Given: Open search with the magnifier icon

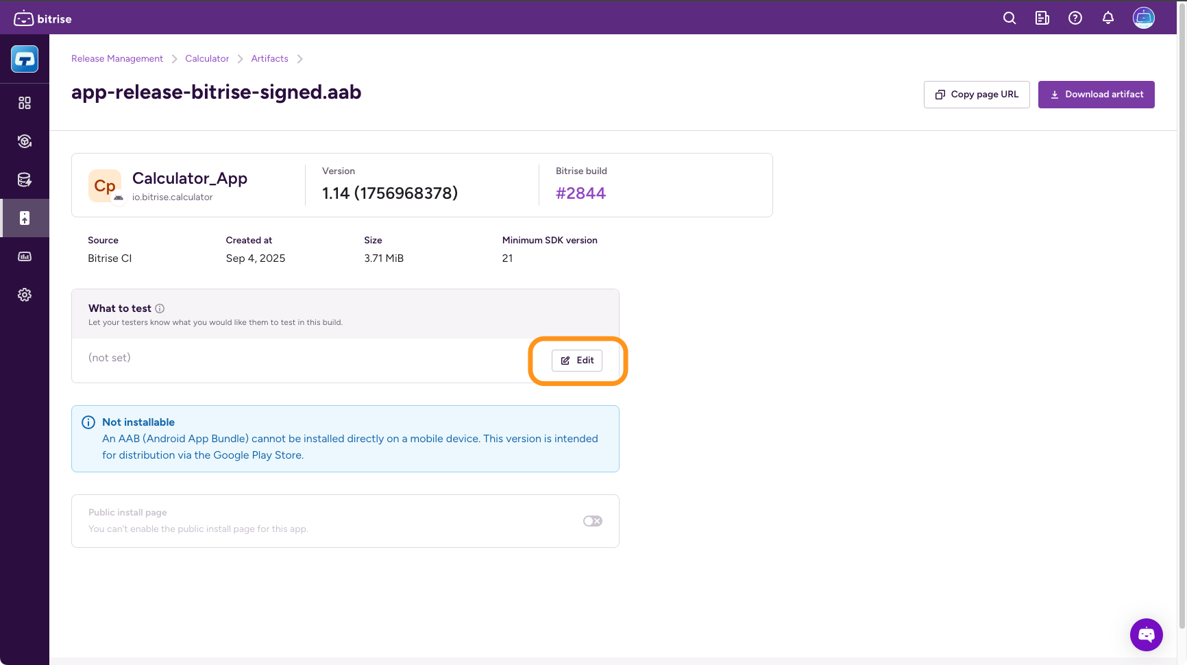Looking at the screenshot, I should pos(1009,19).
